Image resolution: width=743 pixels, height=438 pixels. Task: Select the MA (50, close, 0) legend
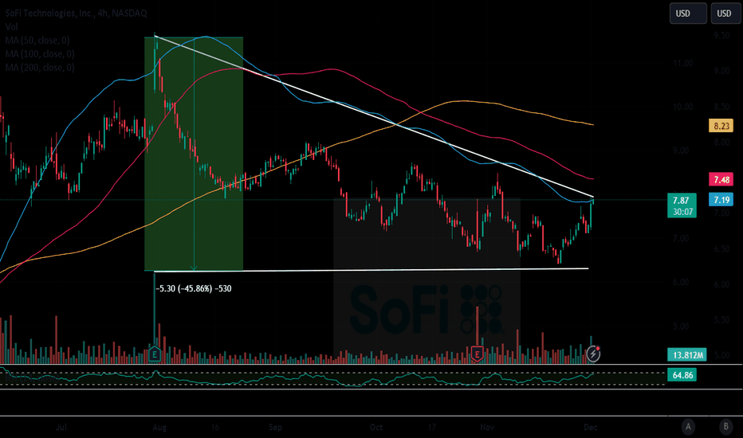[x=37, y=41]
